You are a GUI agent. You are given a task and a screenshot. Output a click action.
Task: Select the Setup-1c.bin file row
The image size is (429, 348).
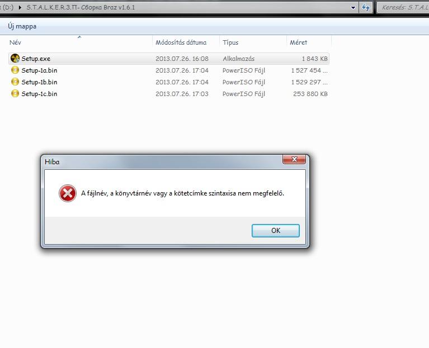pyautogui.click(x=169, y=94)
